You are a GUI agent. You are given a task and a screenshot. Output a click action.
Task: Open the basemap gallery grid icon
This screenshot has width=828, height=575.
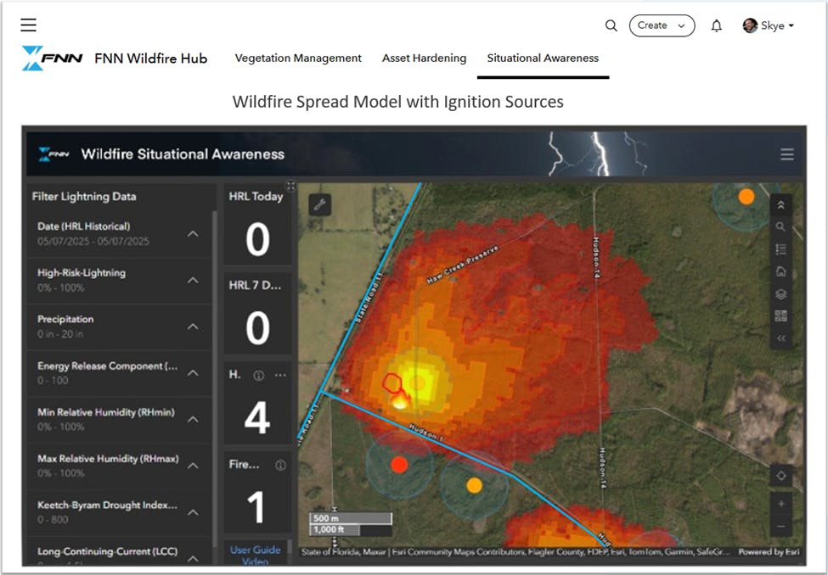780,316
